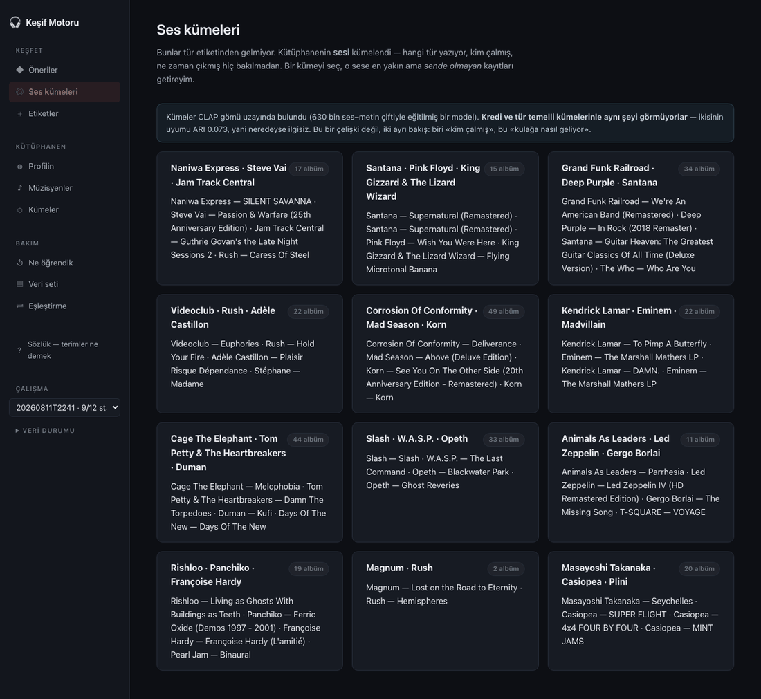Click the 49 albüm badge
This screenshot has height=699, width=761.
503,311
